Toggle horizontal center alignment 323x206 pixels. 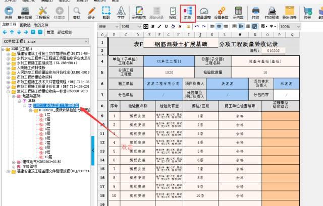(x=219, y=27)
